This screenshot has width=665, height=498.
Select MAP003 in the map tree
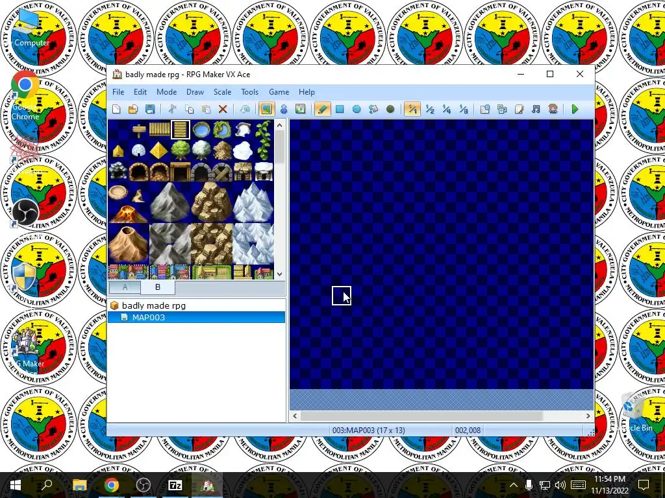[196, 317]
